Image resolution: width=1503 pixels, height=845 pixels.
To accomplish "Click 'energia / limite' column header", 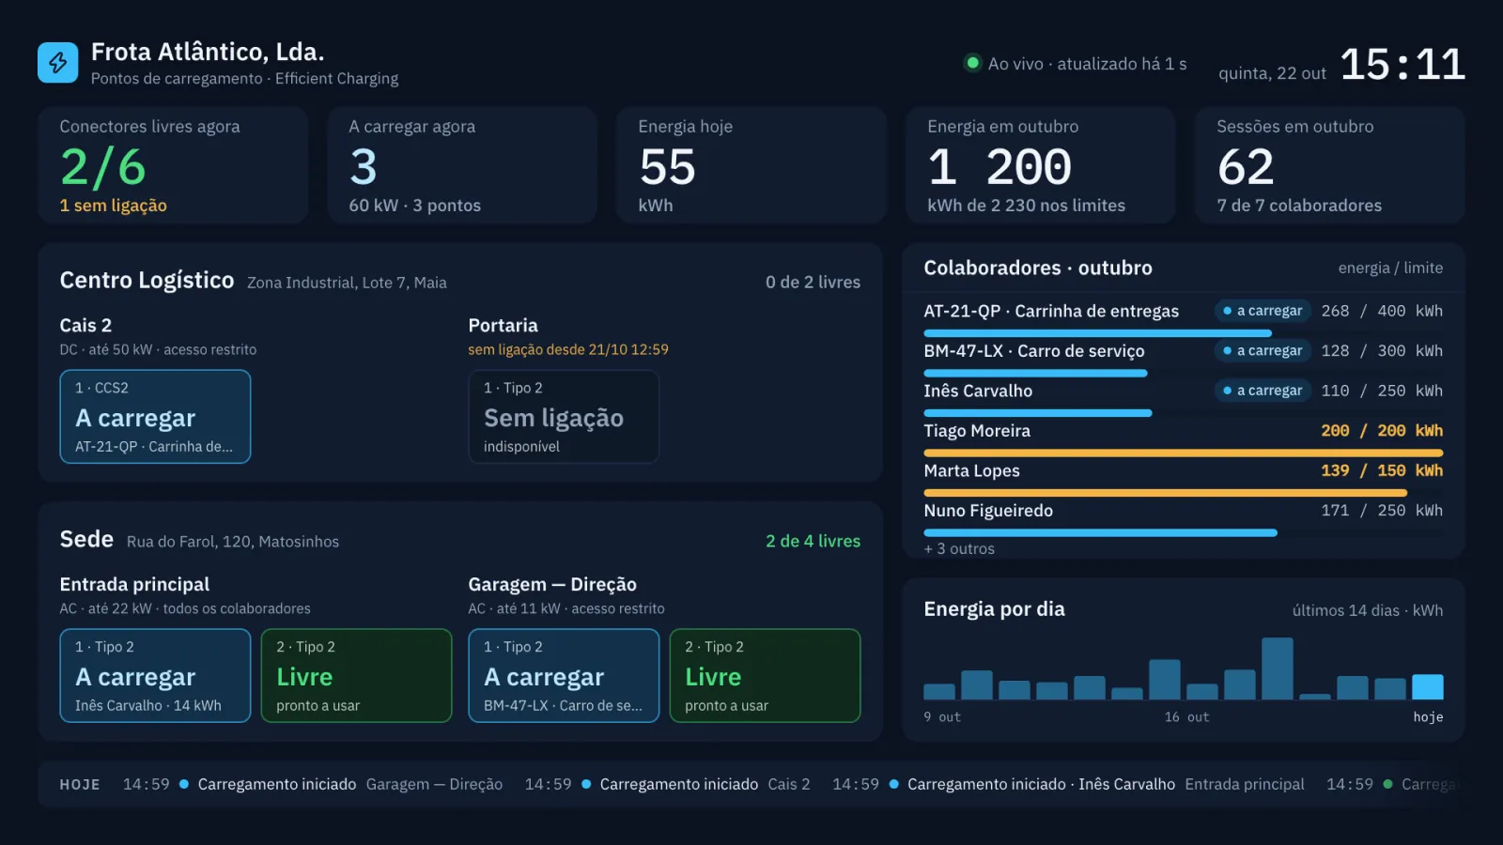I will pos(1390,268).
